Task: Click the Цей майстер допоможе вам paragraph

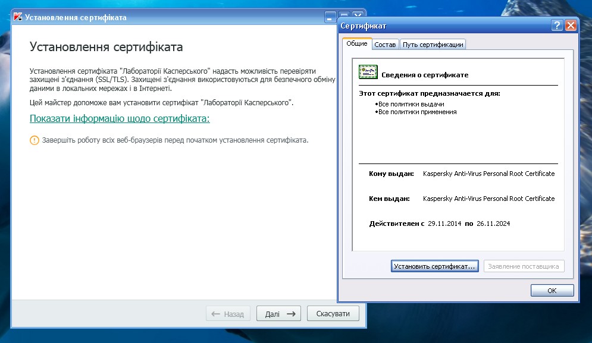Action: point(162,103)
